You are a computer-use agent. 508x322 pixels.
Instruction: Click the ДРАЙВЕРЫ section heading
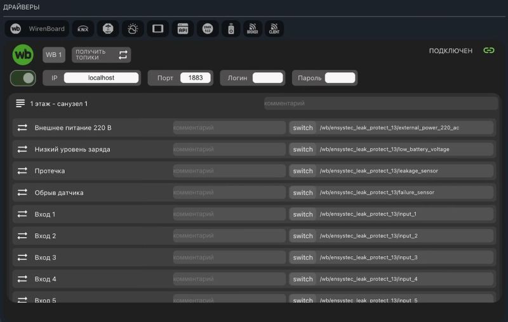click(22, 7)
